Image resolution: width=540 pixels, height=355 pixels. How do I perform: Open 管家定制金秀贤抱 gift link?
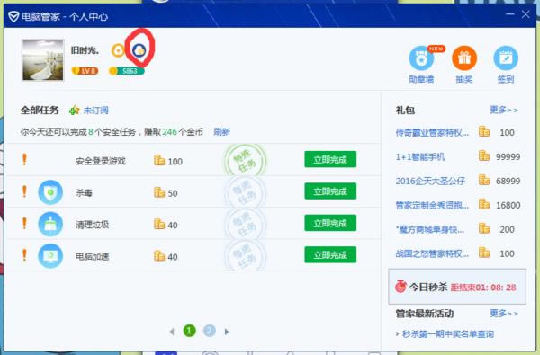(x=432, y=206)
